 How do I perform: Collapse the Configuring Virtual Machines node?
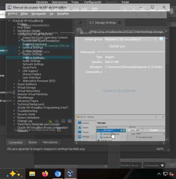[14, 34]
